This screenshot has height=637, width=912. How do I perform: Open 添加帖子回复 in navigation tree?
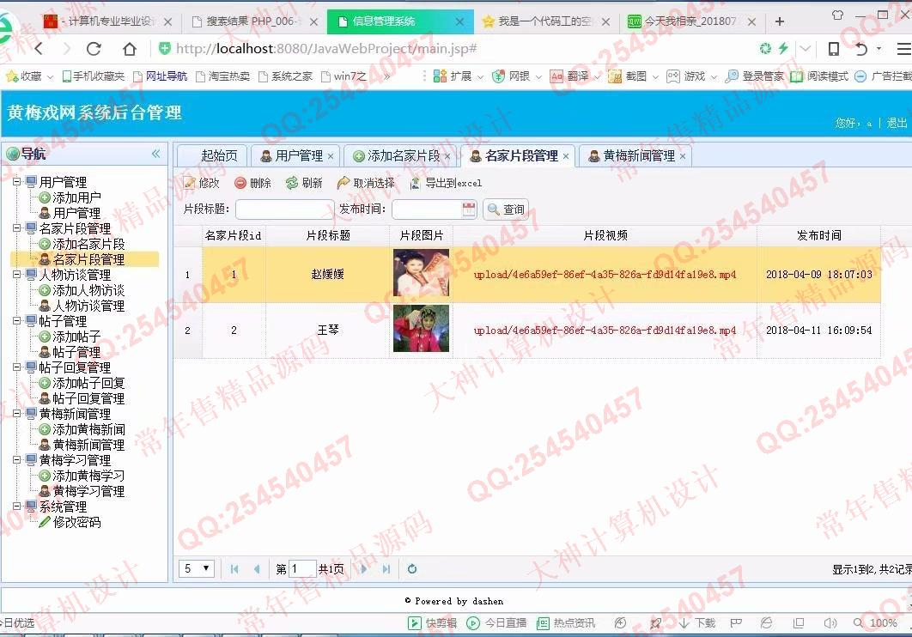pos(88,383)
